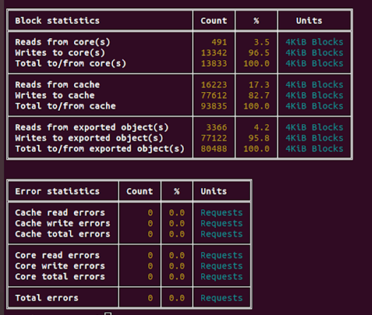Select the 'Cache write errors' row label

pyautogui.click(x=62, y=223)
